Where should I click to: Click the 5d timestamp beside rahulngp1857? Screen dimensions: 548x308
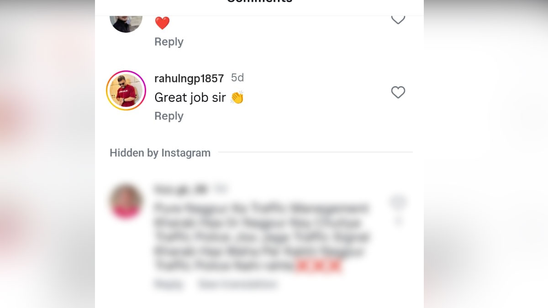[x=237, y=78]
